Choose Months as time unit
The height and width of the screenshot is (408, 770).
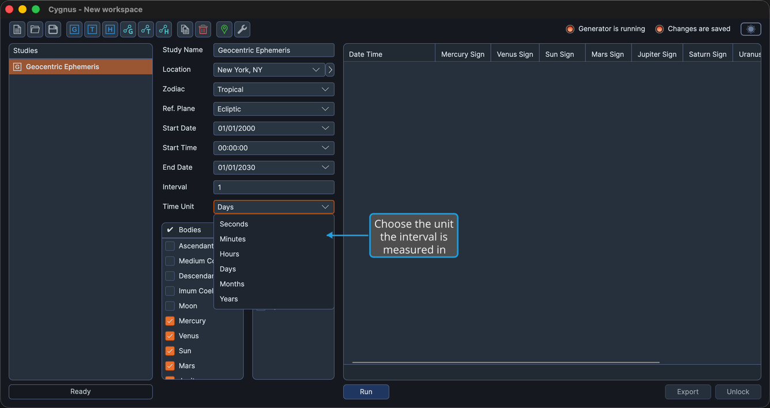tap(273, 284)
